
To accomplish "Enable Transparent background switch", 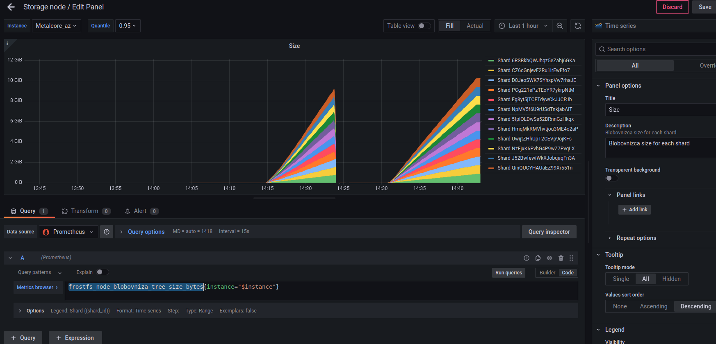I will 612,178.
